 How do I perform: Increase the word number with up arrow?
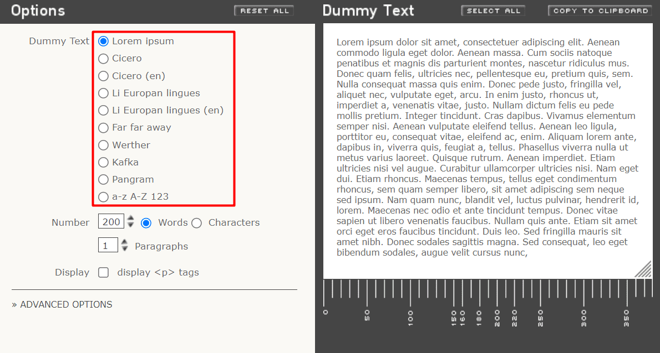point(131,219)
